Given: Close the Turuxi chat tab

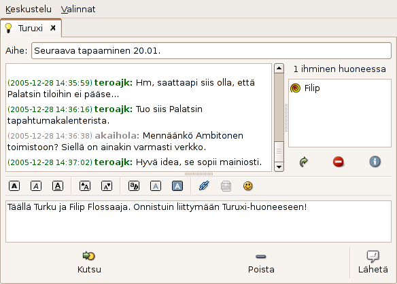Looking at the screenshot, I should [52, 28].
